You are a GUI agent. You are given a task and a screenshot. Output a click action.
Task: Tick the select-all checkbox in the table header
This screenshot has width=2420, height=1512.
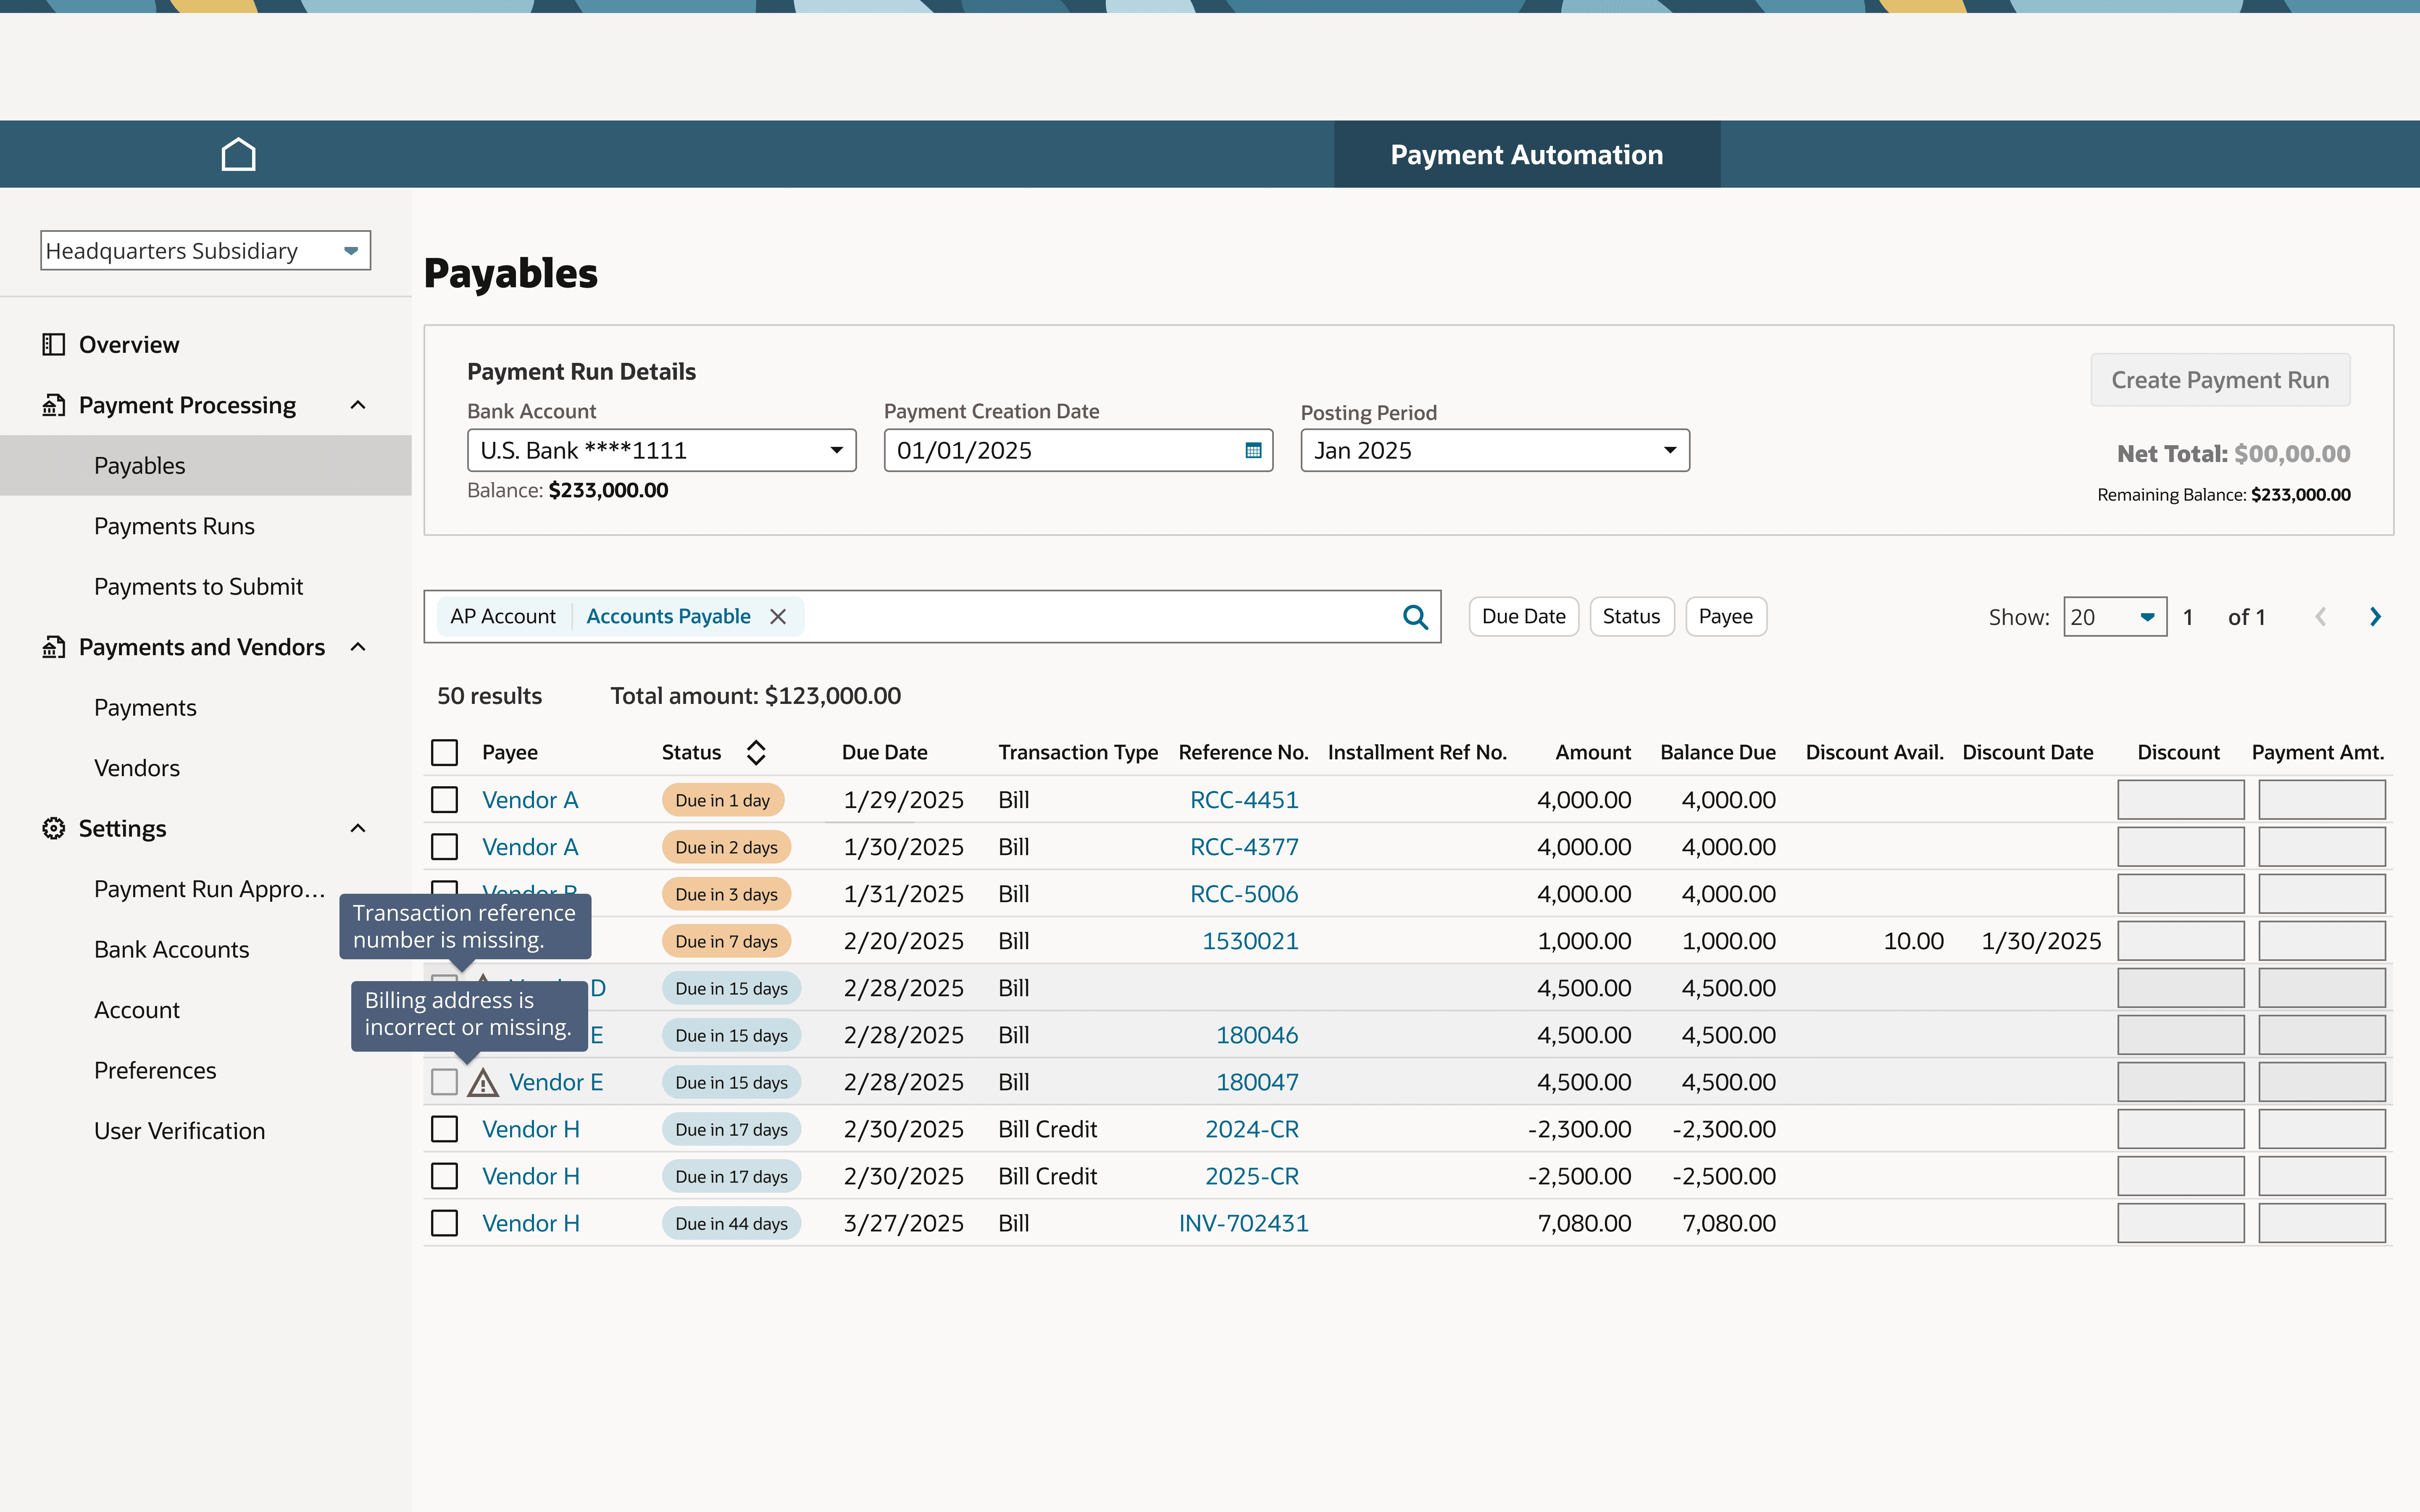click(x=444, y=752)
